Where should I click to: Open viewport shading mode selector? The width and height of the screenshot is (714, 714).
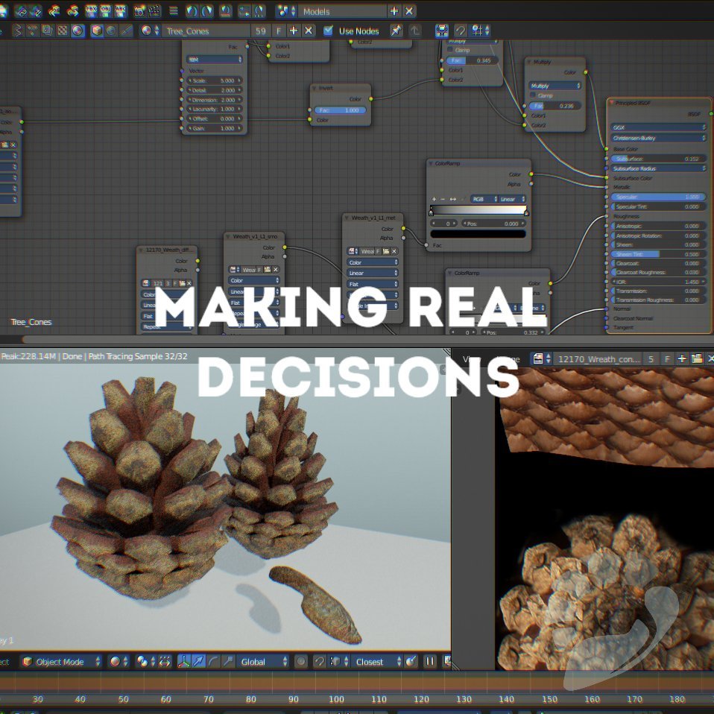[x=119, y=661]
